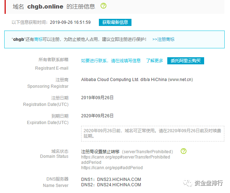Open the 商标 trademark link

coord(38,39)
